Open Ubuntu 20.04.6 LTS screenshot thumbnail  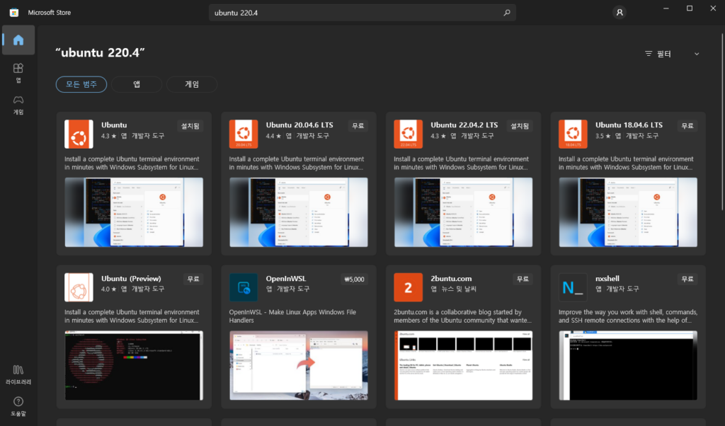tap(299, 212)
